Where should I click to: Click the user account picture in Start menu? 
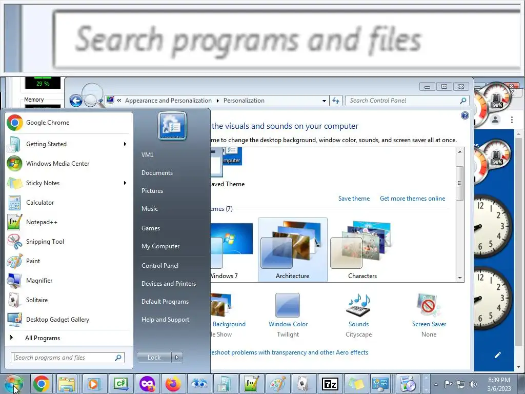click(x=172, y=126)
